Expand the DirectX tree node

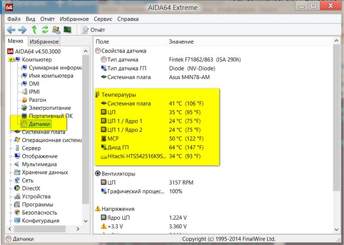(x=11, y=188)
